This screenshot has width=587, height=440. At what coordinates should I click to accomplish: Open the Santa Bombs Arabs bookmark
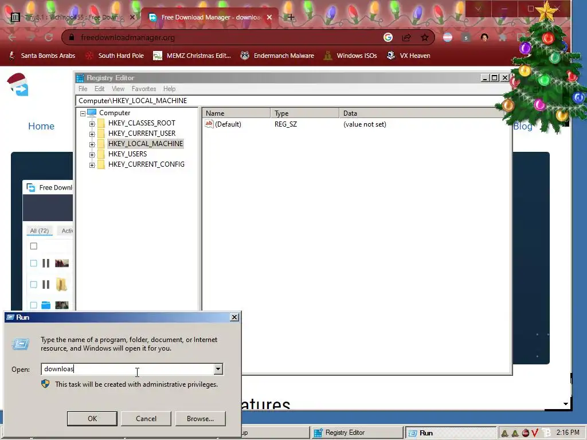42,56
